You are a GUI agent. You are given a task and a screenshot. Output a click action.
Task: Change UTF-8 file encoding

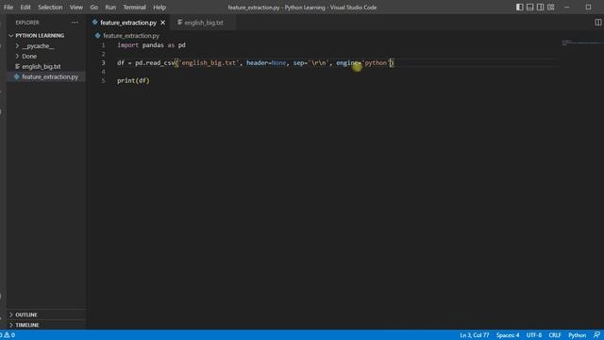(534, 335)
